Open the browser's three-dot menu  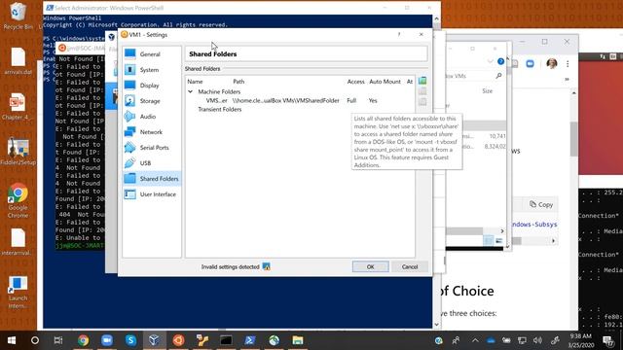[x=568, y=63]
